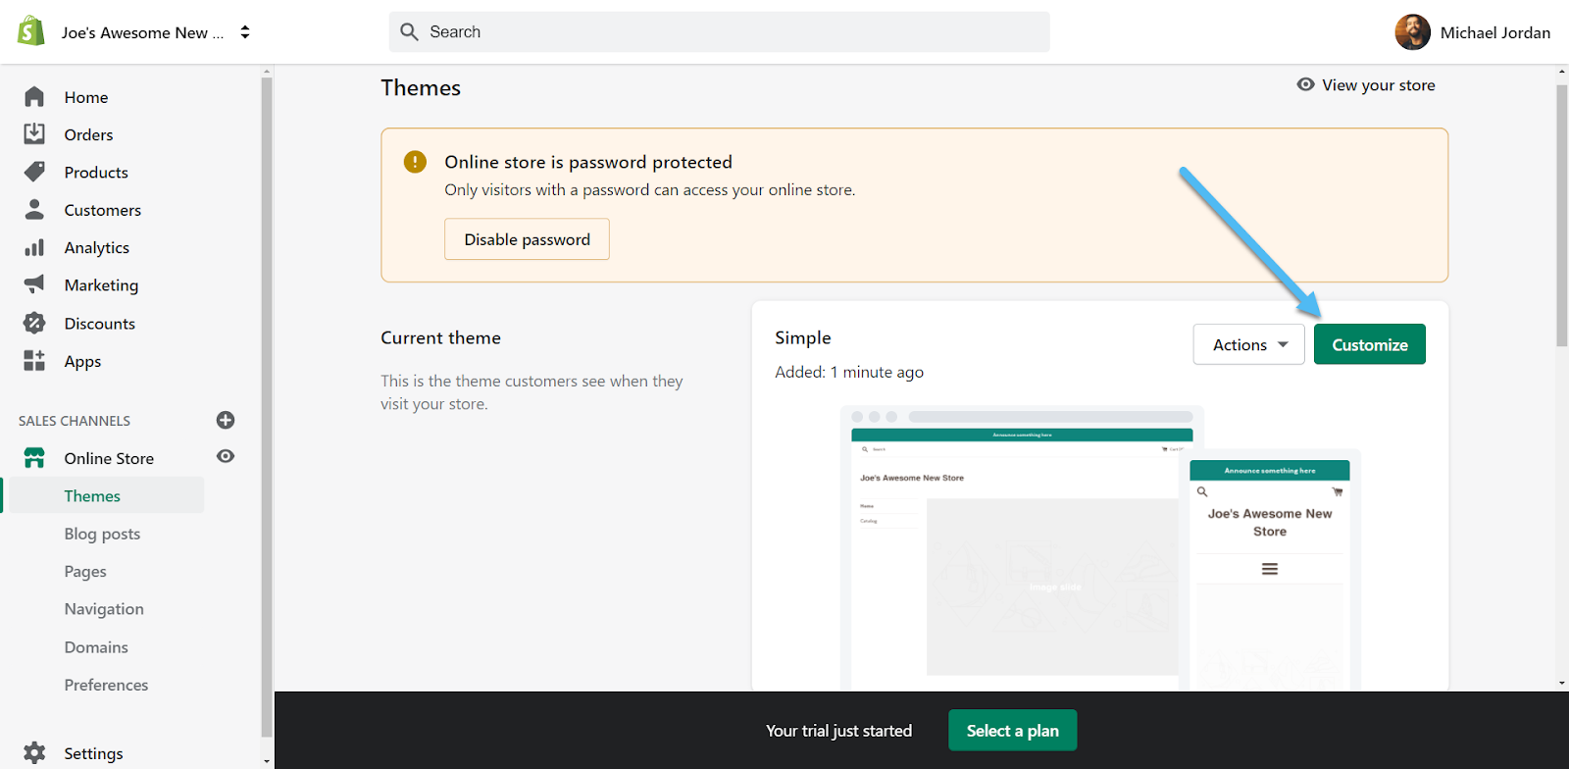Click the Discounts badge icon

tap(34, 323)
